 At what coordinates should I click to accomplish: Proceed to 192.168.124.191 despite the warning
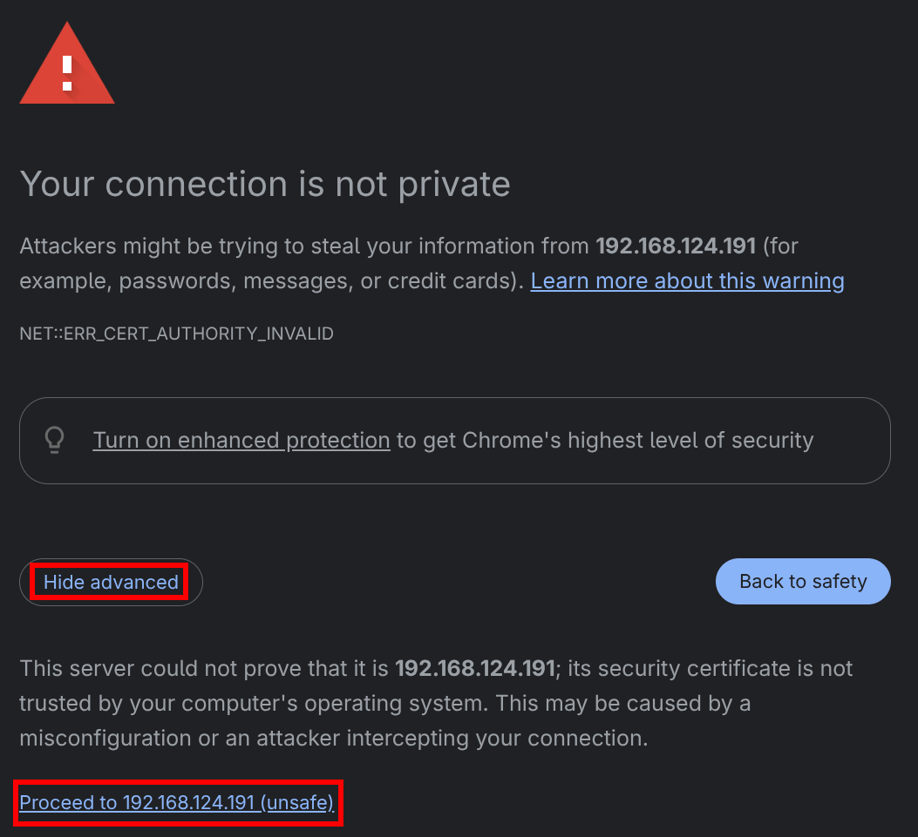178,802
